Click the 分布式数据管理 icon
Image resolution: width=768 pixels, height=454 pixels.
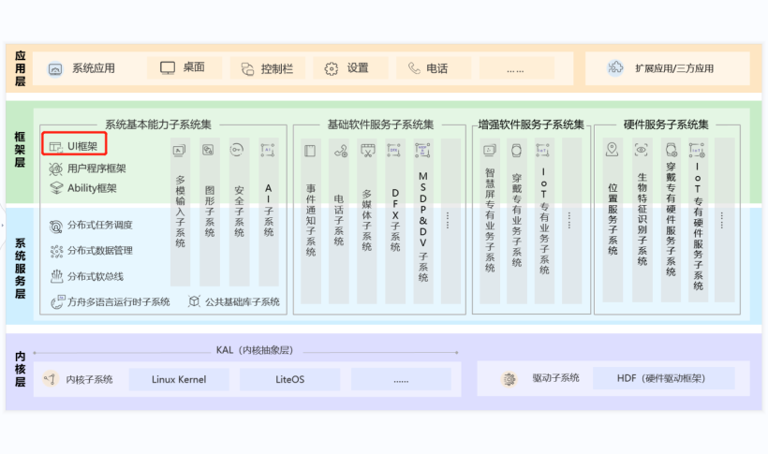click(x=56, y=251)
